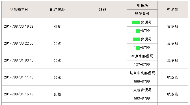This screenshot has height=105, width=190.
Task: Select postal code 500-8799
Action: tap(142, 81)
